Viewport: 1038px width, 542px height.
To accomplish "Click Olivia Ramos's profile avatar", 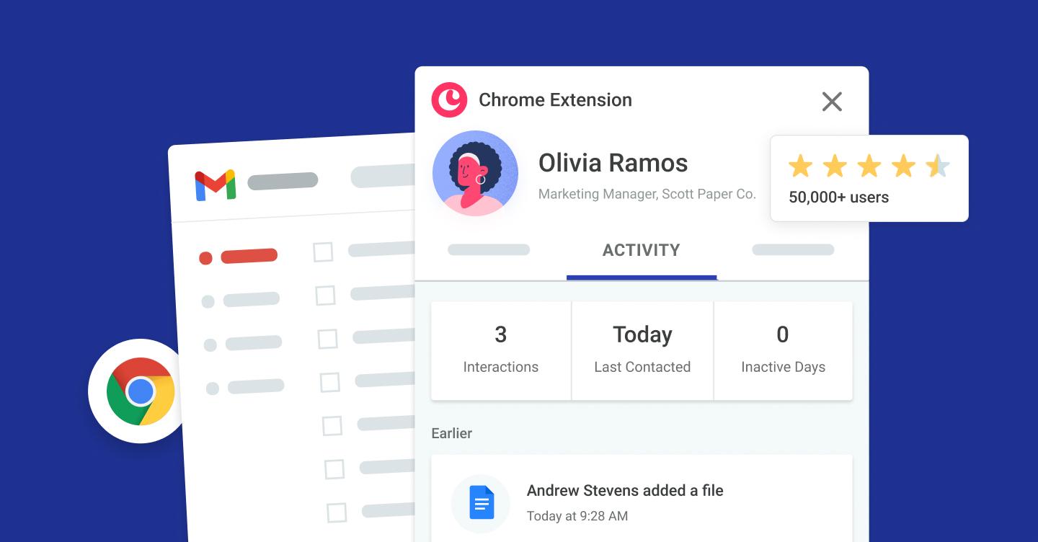I will tap(475, 173).
